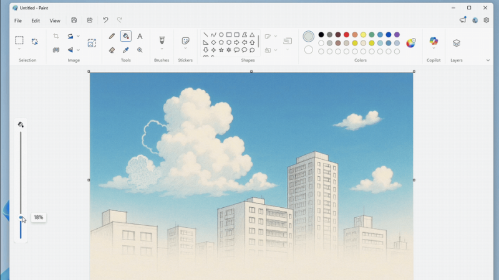Image resolution: width=499 pixels, height=280 pixels.
Task: Open the Layers panel
Action: pyautogui.click(x=457, y=43)
